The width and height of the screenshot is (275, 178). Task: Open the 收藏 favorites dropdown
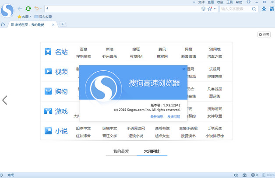(31, 17)
